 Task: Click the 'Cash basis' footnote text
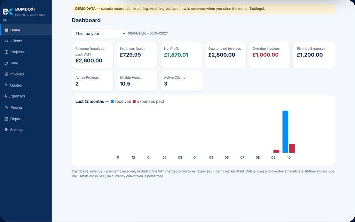click(x=203, y=174)
